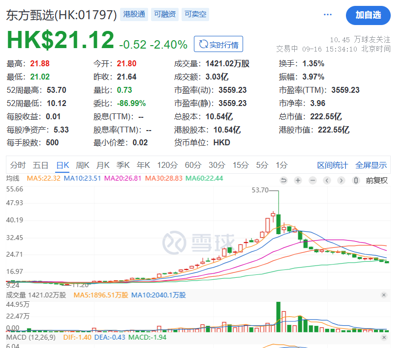This screenshot has width=404, height=348.
Task: Click the chart reset (undo) icon
Action: coord(283,181)
